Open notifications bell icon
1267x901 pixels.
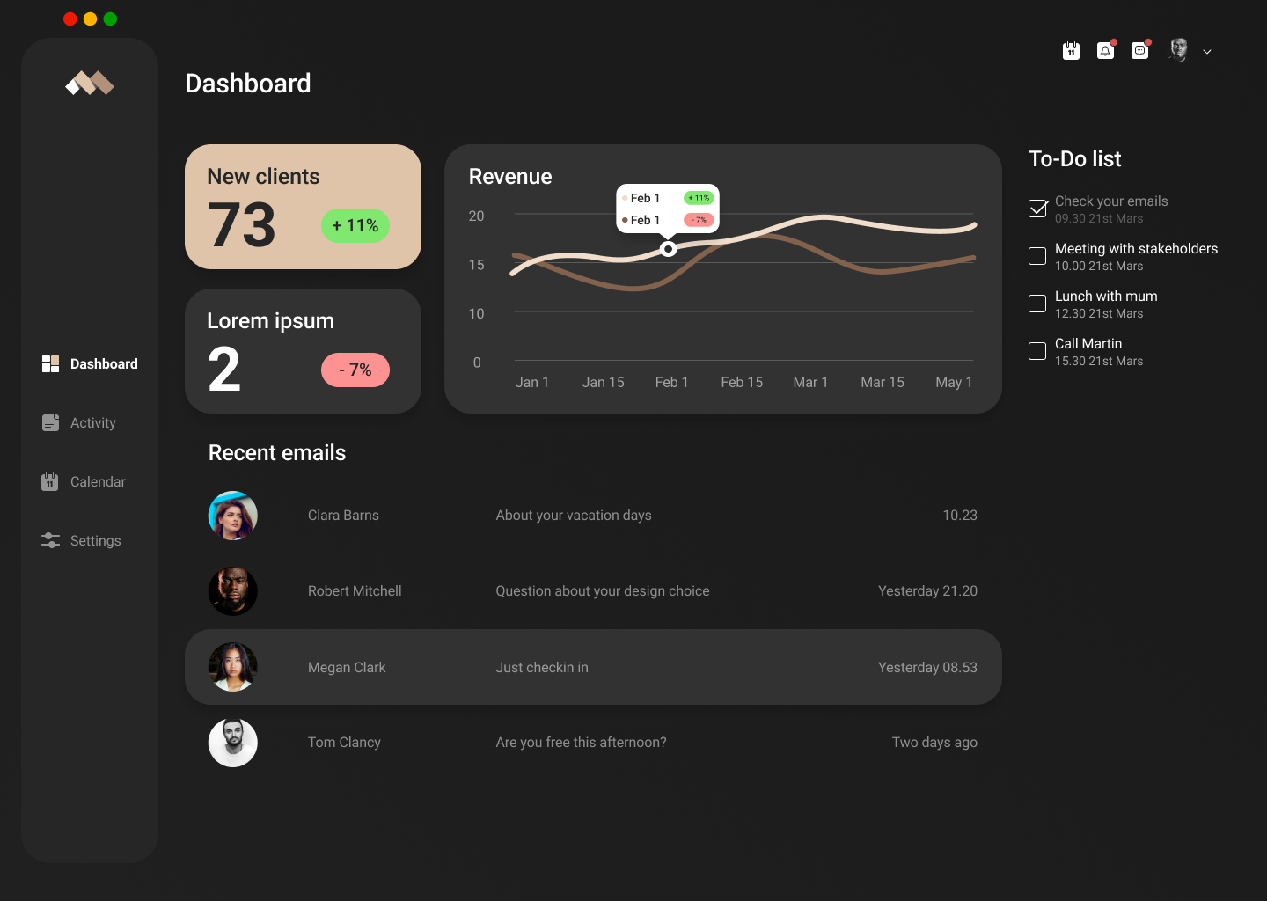pyautogui.click(x=1105, y=51)
